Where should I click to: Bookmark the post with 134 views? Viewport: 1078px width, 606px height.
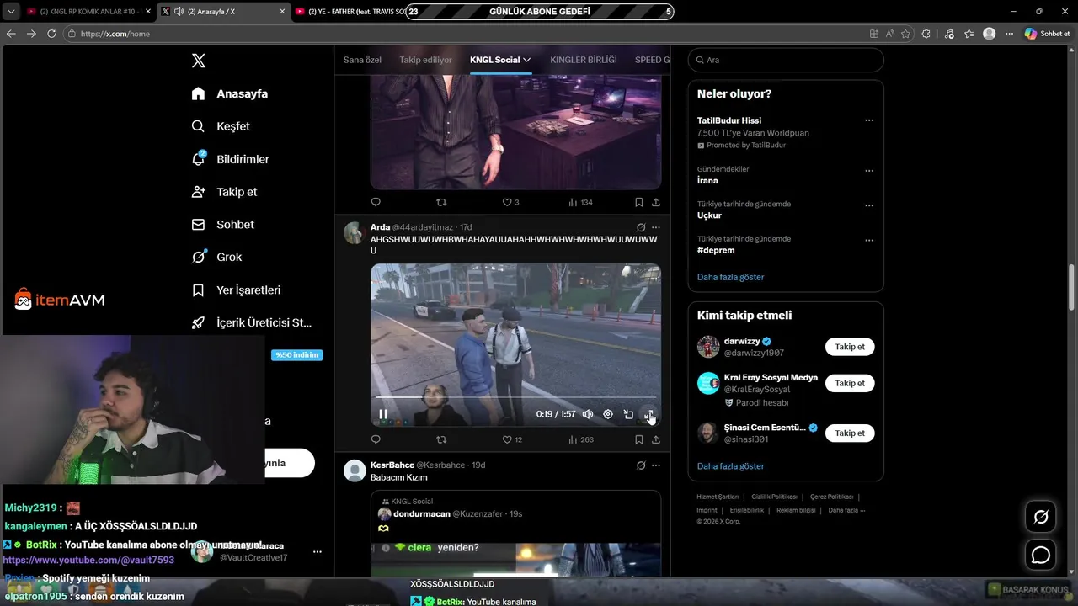(638, 202)
